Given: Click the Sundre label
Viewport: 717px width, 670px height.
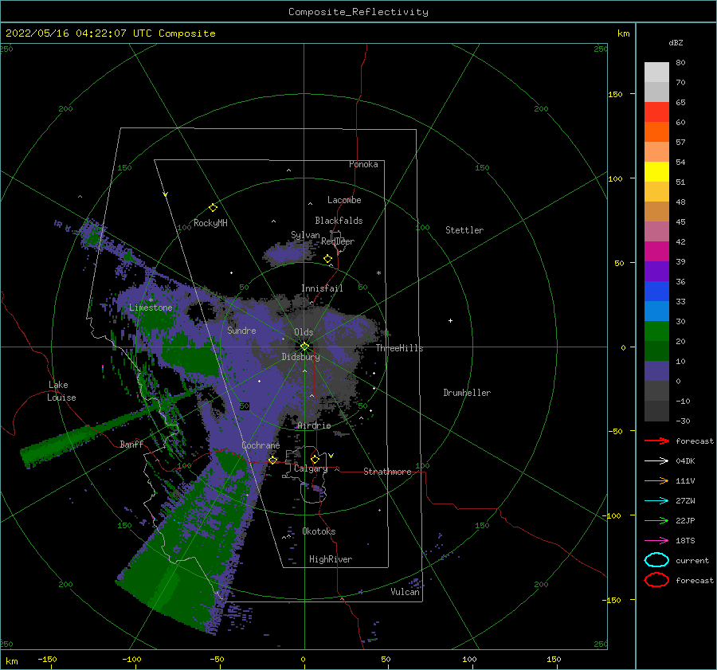Looking at the screenshot, I should [241, 331].
